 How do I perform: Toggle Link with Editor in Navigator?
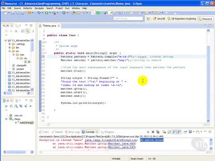click(27, 31)
